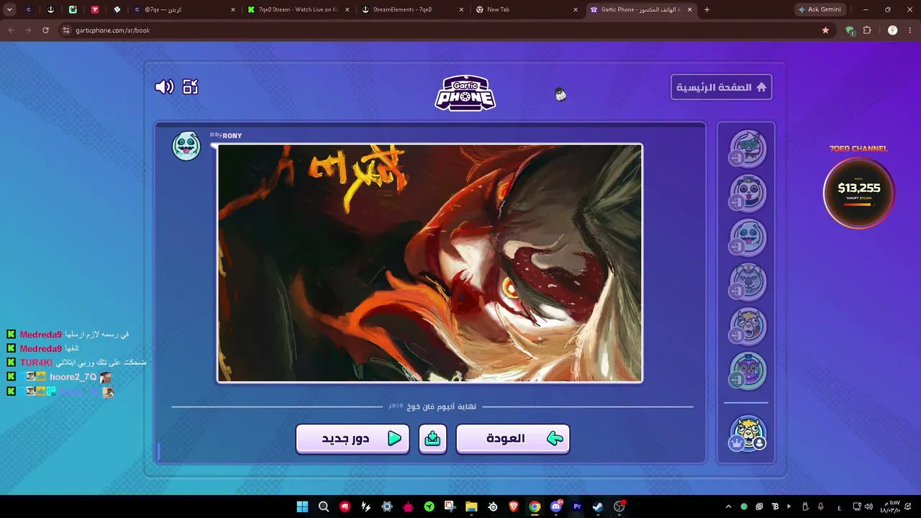The image size is (921, 518).
Task: Click the address bar showing garticphone.com/ar/book
Action: tap(446, 30)
